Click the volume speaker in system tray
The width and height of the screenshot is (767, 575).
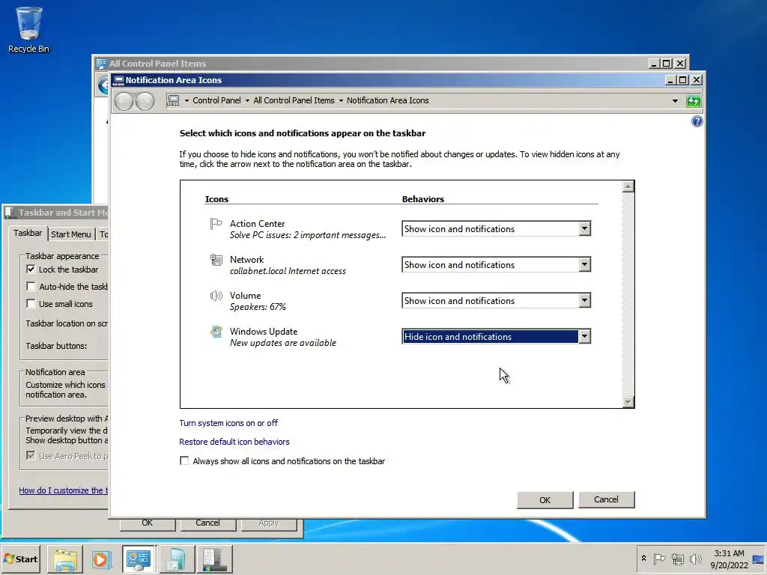pos(695,559)
